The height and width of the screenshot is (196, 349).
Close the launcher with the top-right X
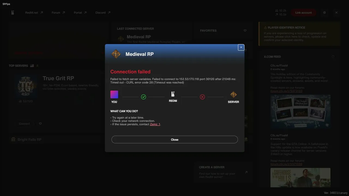pos(336,13)
